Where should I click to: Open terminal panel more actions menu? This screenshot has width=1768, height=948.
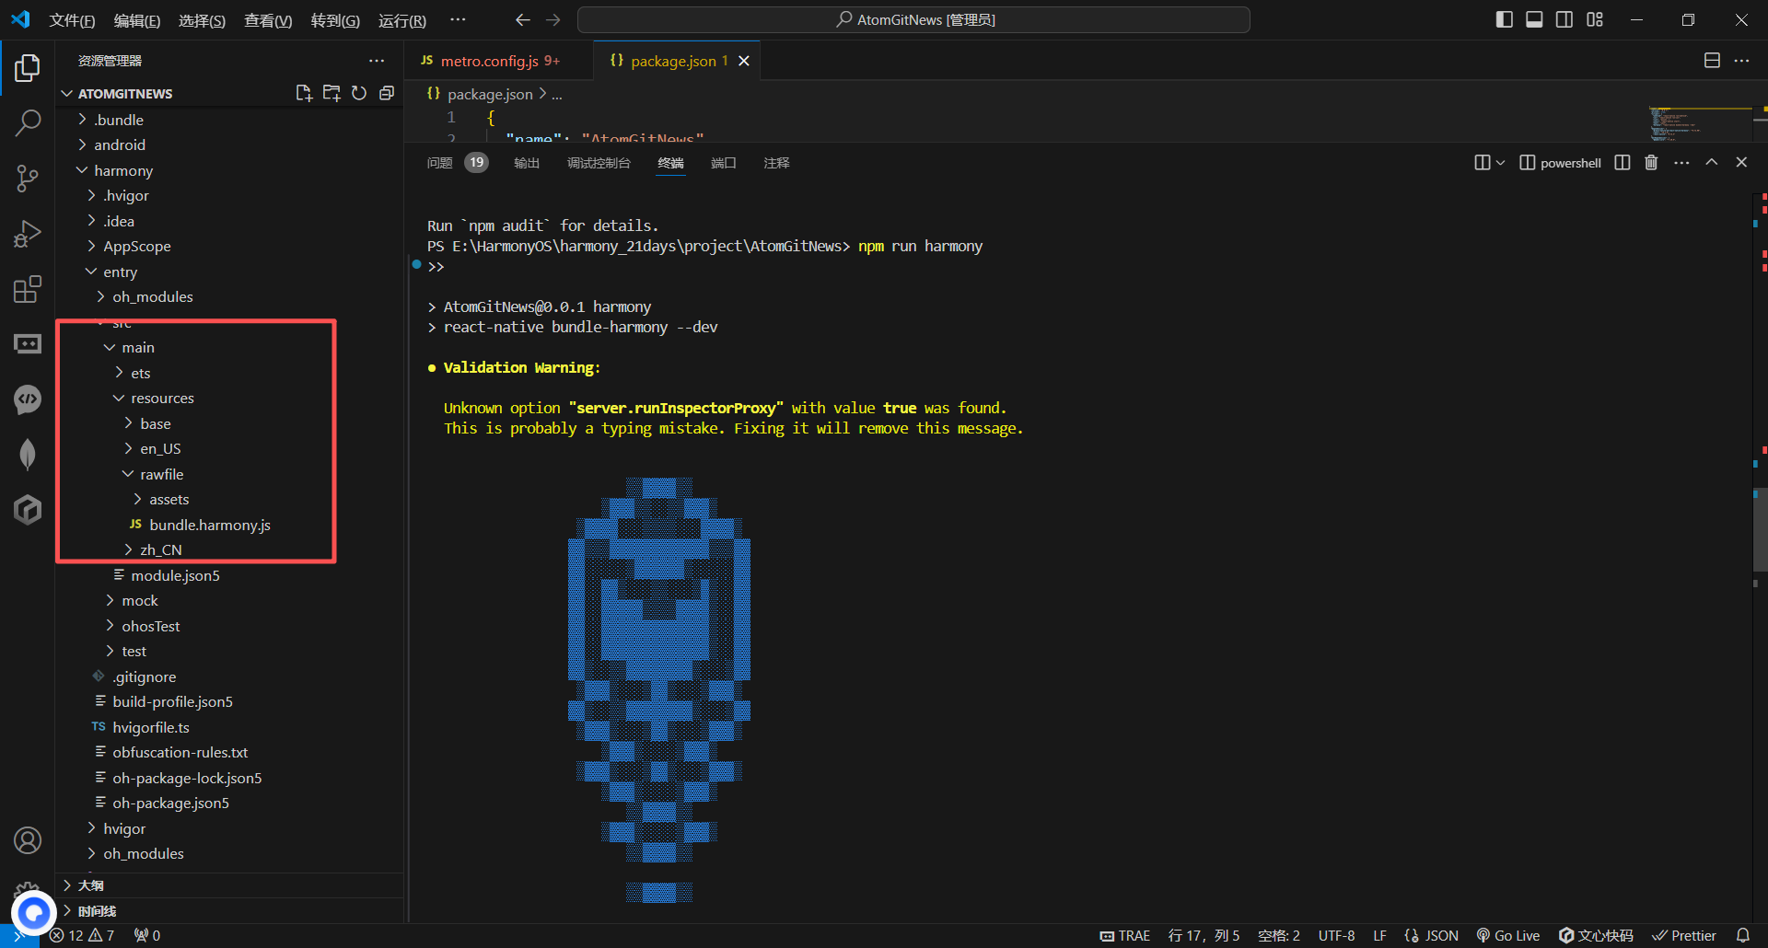pyautogui.click(x=1681, y=162)
